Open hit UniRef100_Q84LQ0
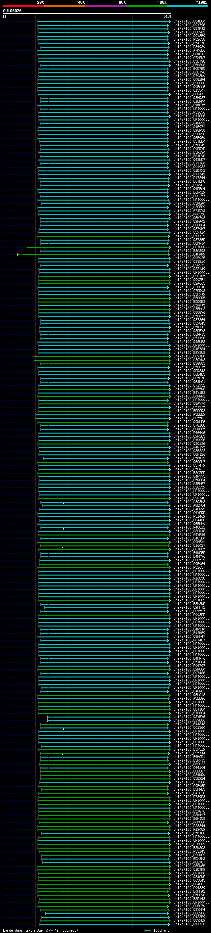Image resolution: width=211 pixels, height=933 pixels. [189, 22]
